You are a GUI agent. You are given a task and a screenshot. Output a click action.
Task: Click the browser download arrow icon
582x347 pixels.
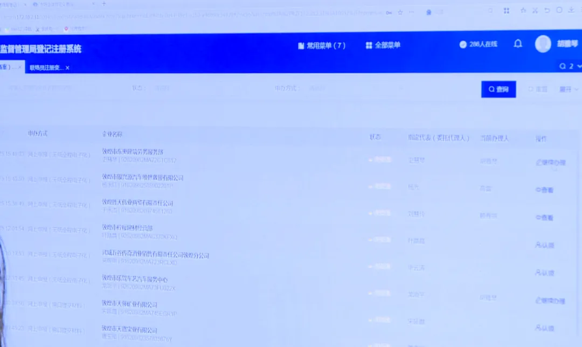pos(571,10)
